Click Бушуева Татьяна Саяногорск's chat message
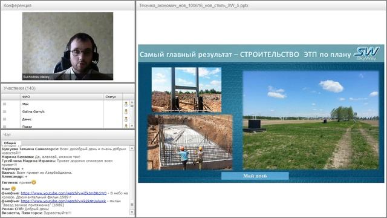This screenshot has width=387, height=218. (x=64, y=151)
